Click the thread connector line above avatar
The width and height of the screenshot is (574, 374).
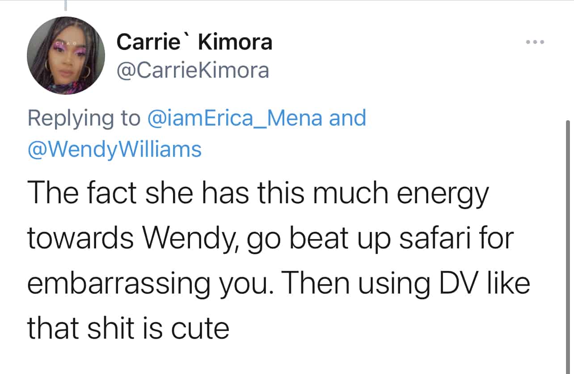[x=66, y=5]
